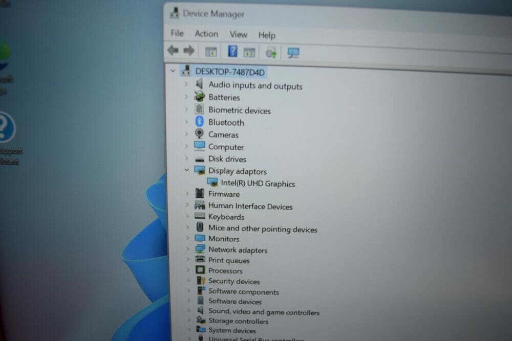Click the question mark desktop shortcut icon
The height and width of the screenshot is (341, 512).
point(6,127)
